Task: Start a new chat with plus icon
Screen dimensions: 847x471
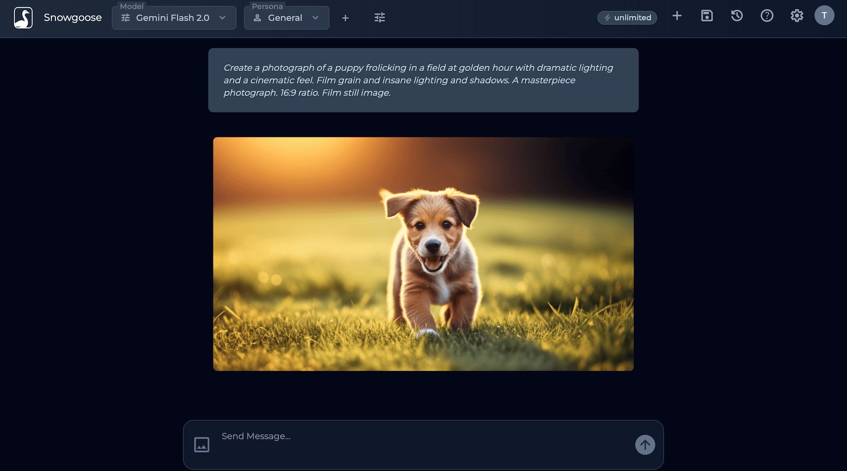Action: pos(677,16)
